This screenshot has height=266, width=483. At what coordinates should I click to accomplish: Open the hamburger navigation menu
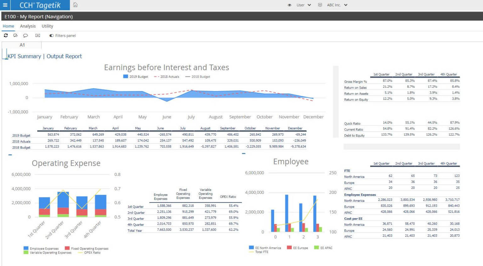point(5,5)
